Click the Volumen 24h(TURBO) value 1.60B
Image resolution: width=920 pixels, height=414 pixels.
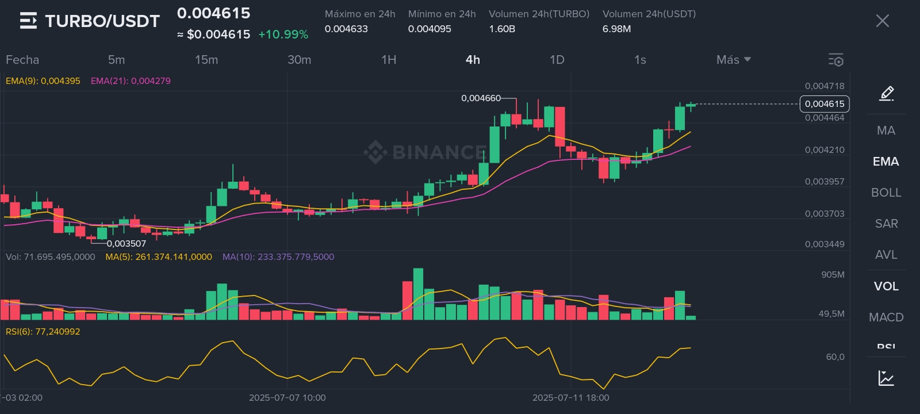[x=502, y=29]
